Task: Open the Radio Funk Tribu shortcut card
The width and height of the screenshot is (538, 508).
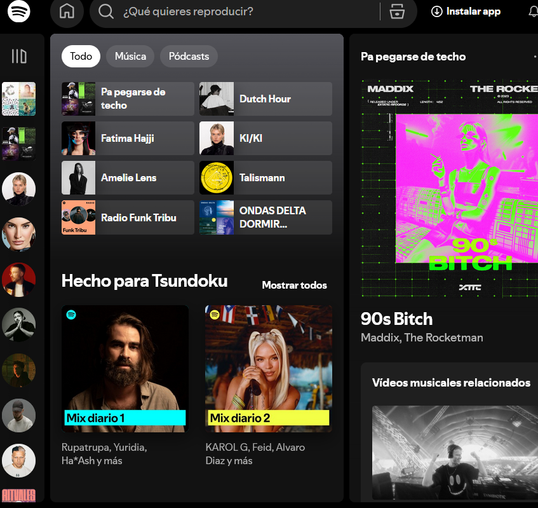Action: click(x=128, y=218)
